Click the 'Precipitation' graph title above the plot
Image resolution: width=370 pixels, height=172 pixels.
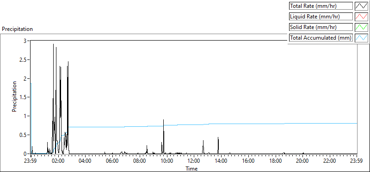pyautogui.click(x=17, y=29)
